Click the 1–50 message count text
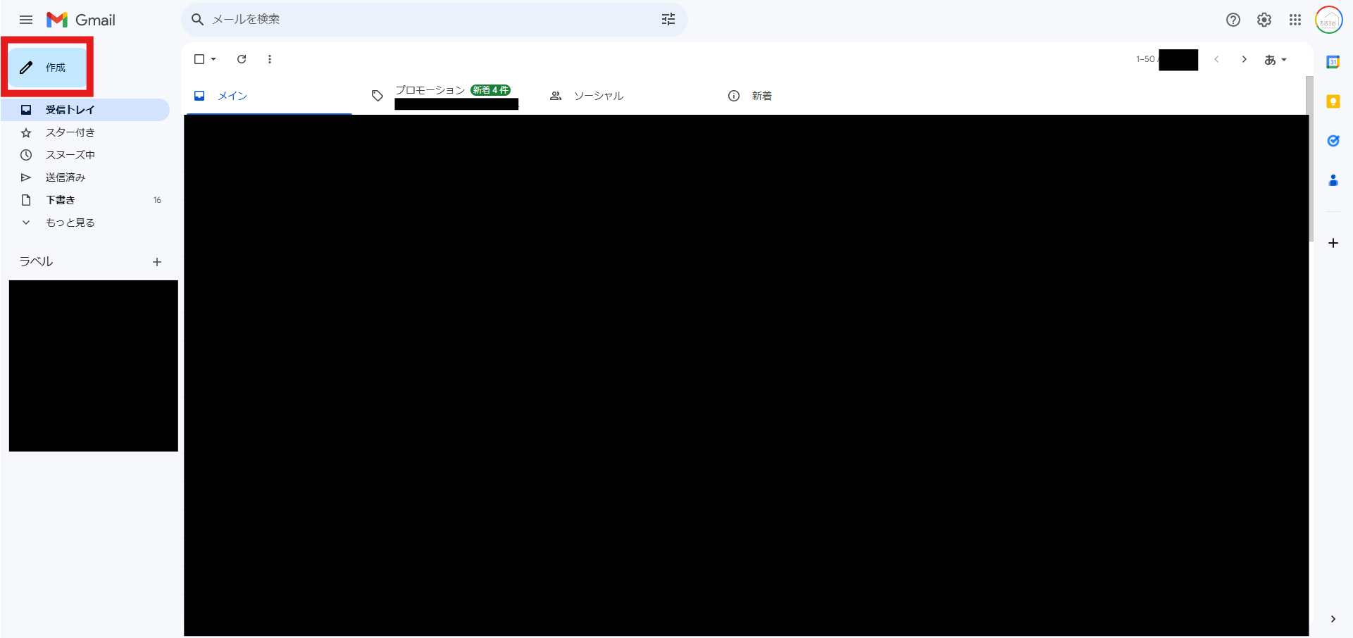The image size is (1353, 638). click(x=1145, y=59)
